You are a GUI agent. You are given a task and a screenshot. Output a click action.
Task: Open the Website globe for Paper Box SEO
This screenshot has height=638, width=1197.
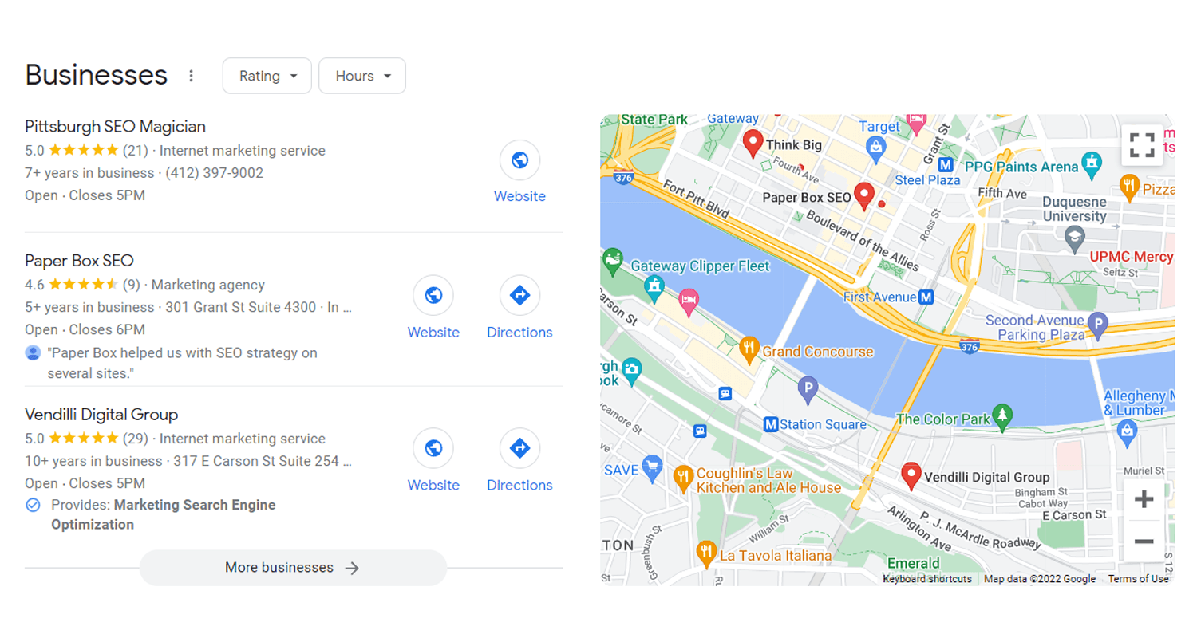433,295
